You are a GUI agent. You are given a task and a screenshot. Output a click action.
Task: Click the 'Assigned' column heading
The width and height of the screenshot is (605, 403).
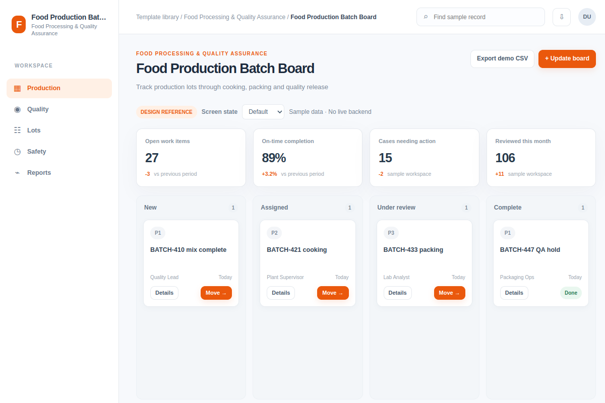274,208
